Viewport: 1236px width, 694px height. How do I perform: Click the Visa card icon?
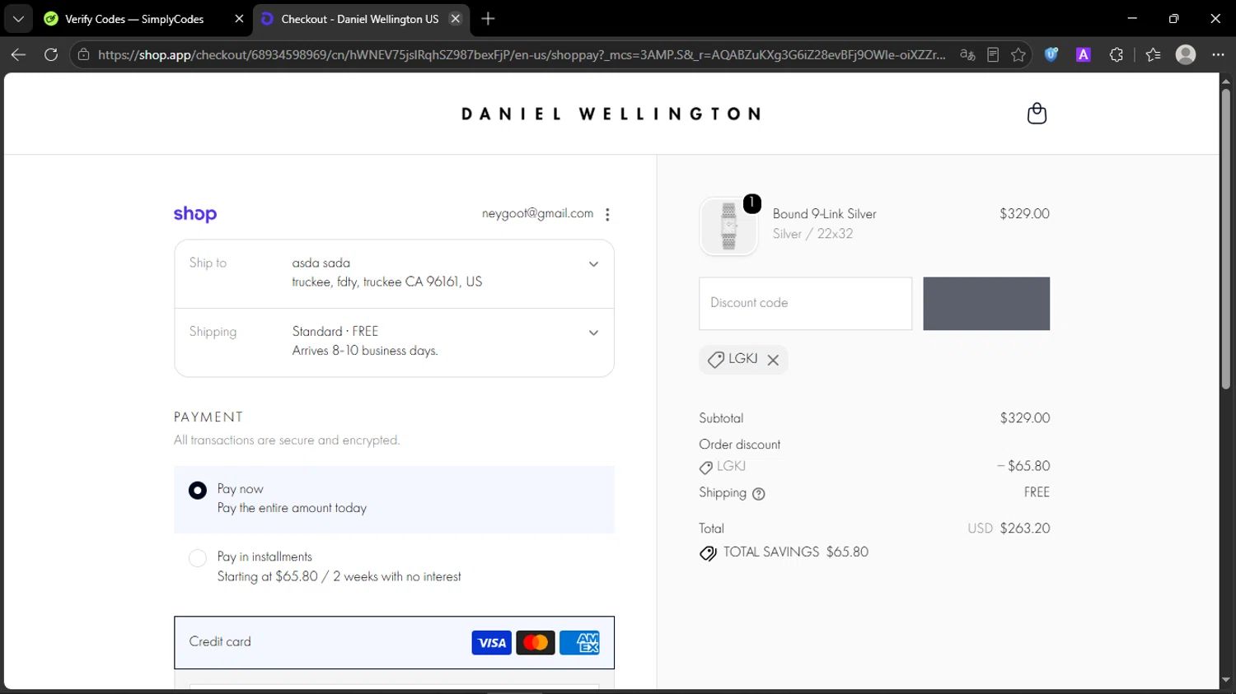(492, 643)
